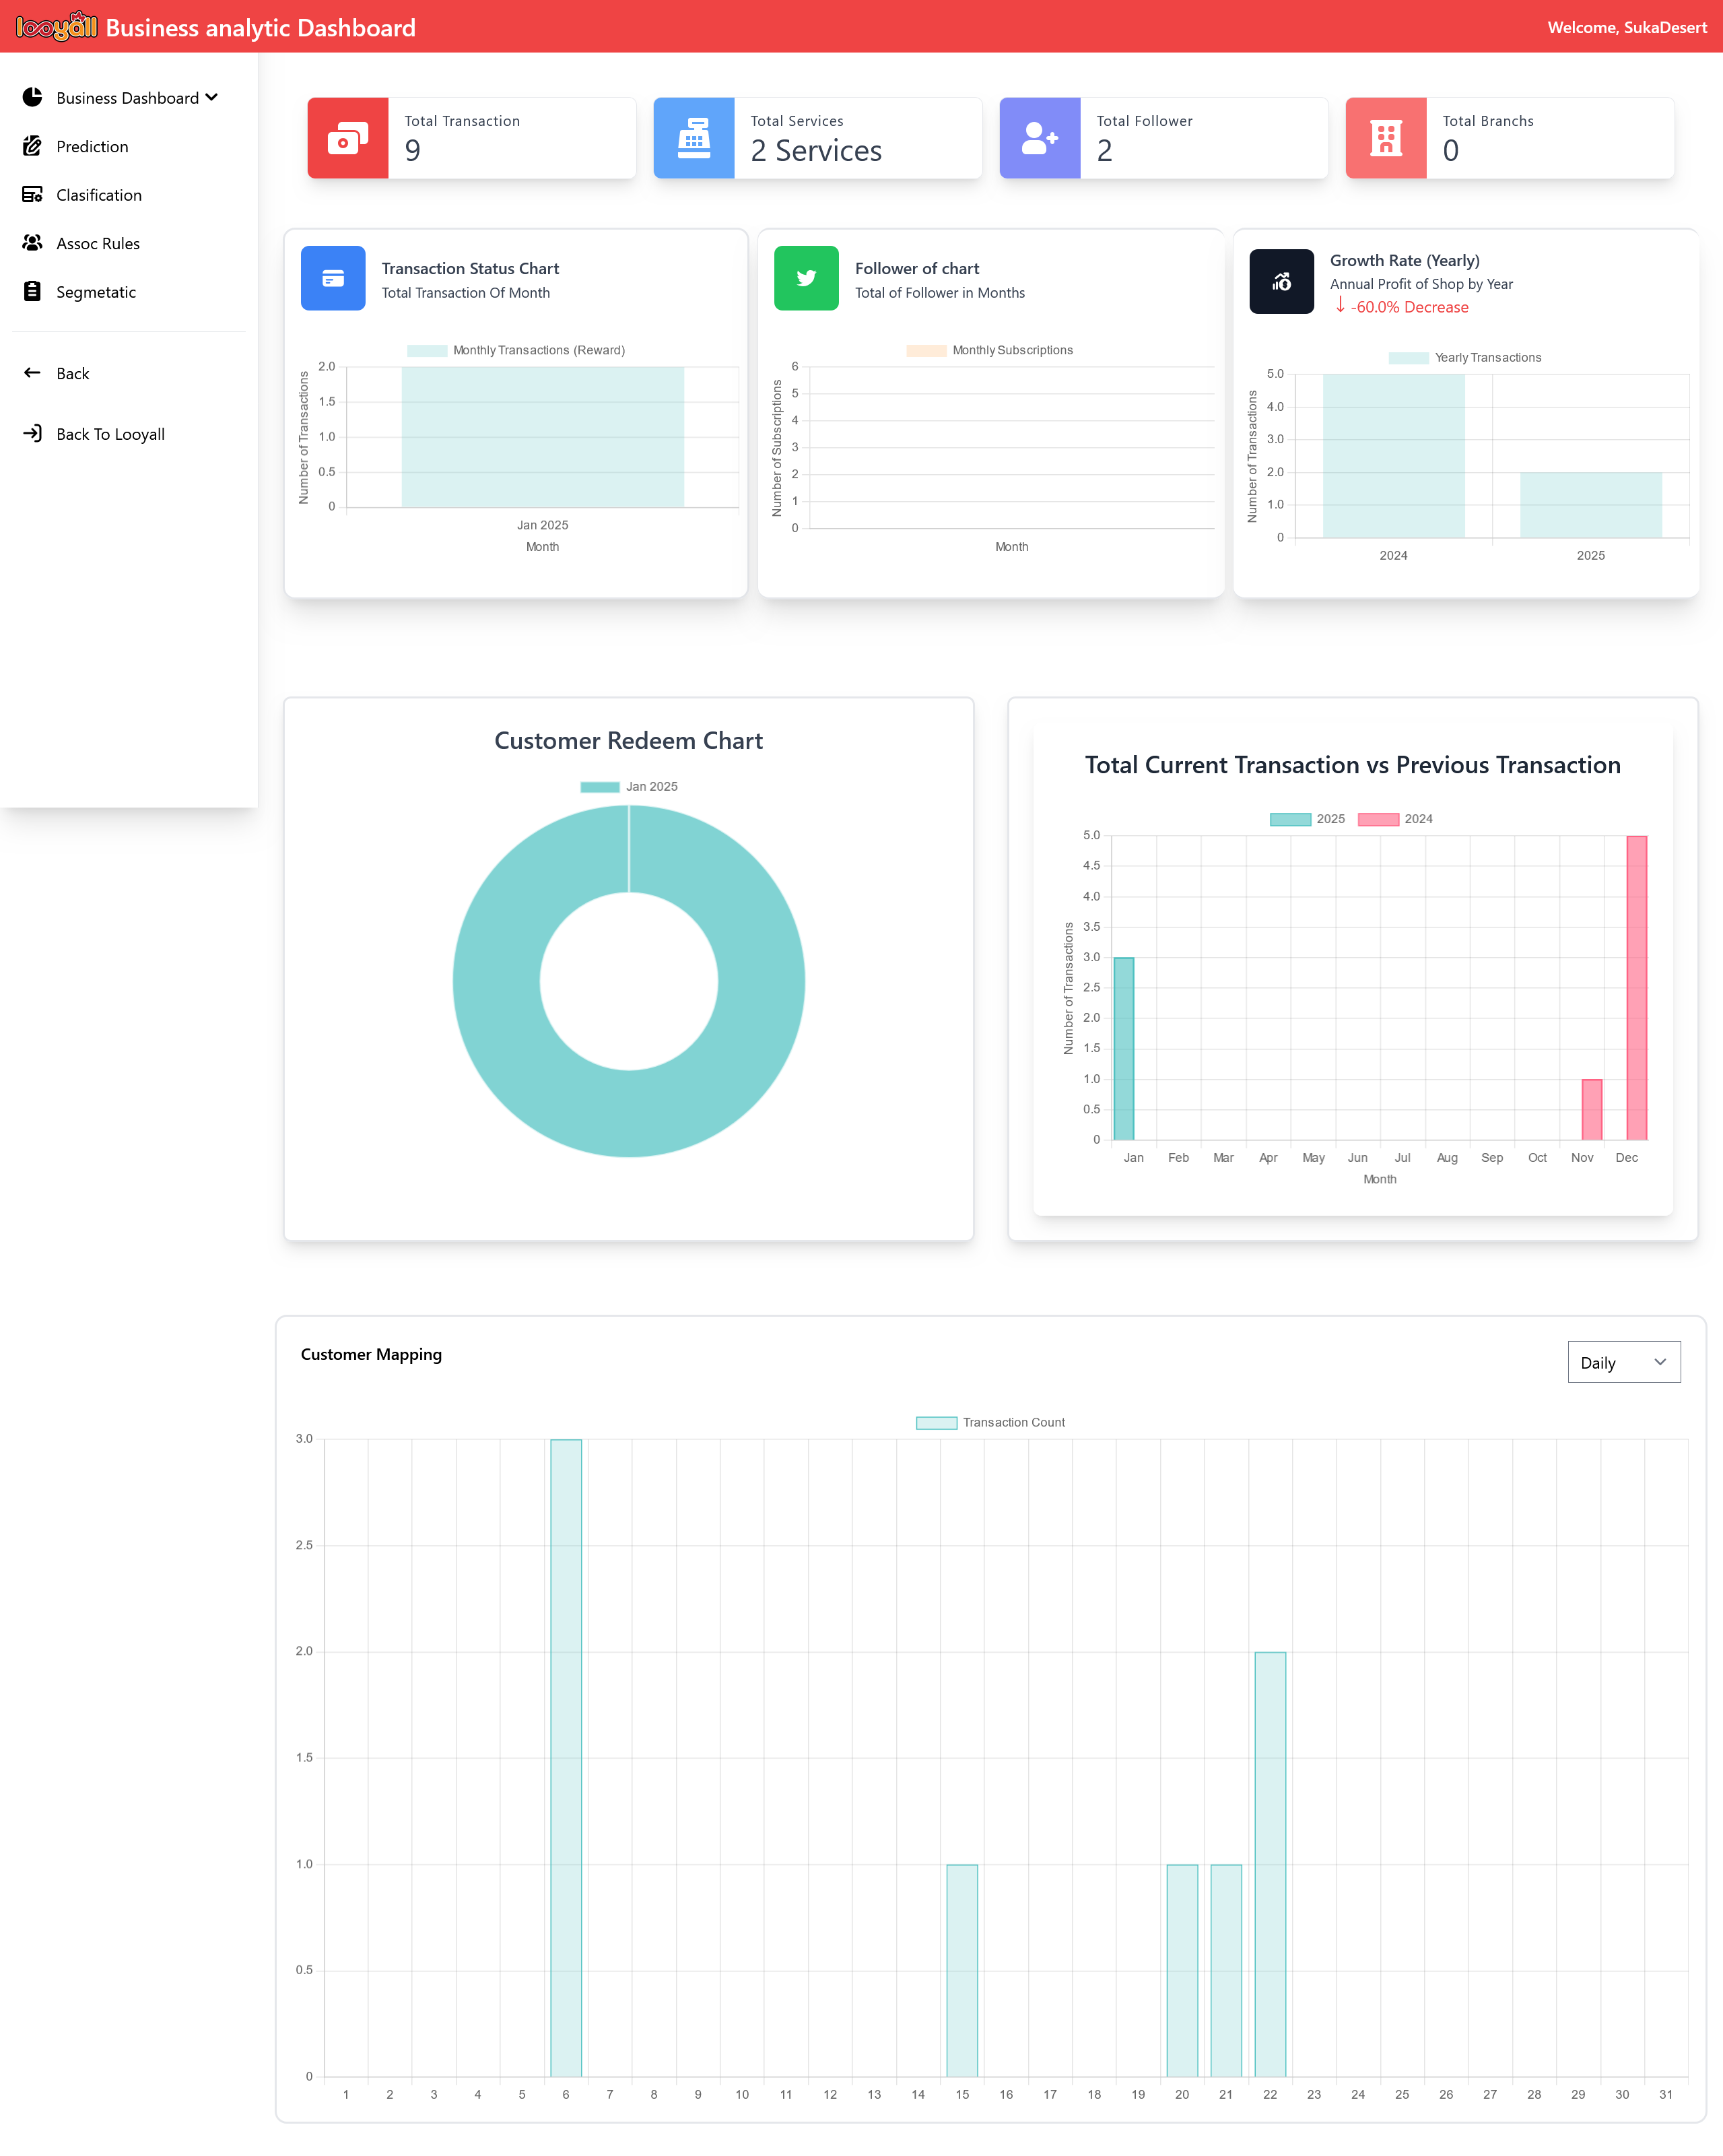Click the Back To Looyall exit icon
The image size is (1723, 2156).
pos(32,433)
